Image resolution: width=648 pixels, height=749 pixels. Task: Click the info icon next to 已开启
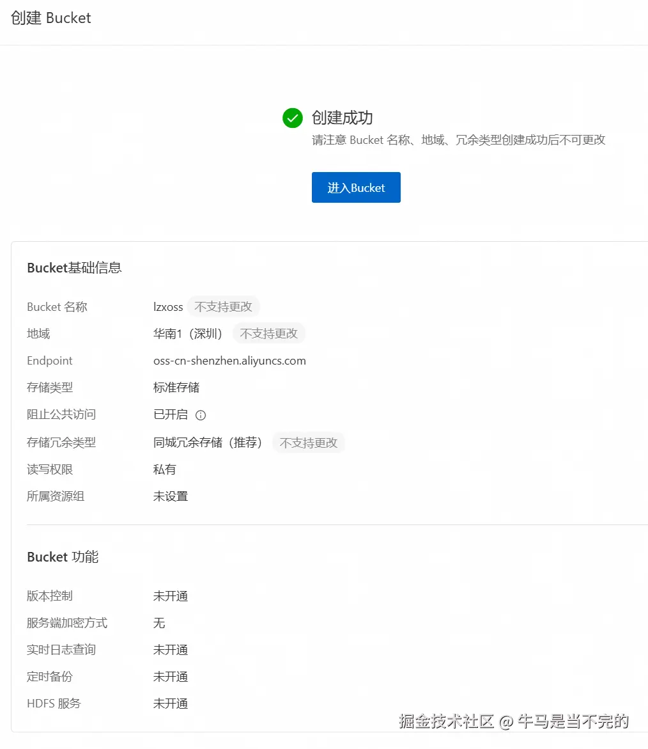click(x=201, y=415)
